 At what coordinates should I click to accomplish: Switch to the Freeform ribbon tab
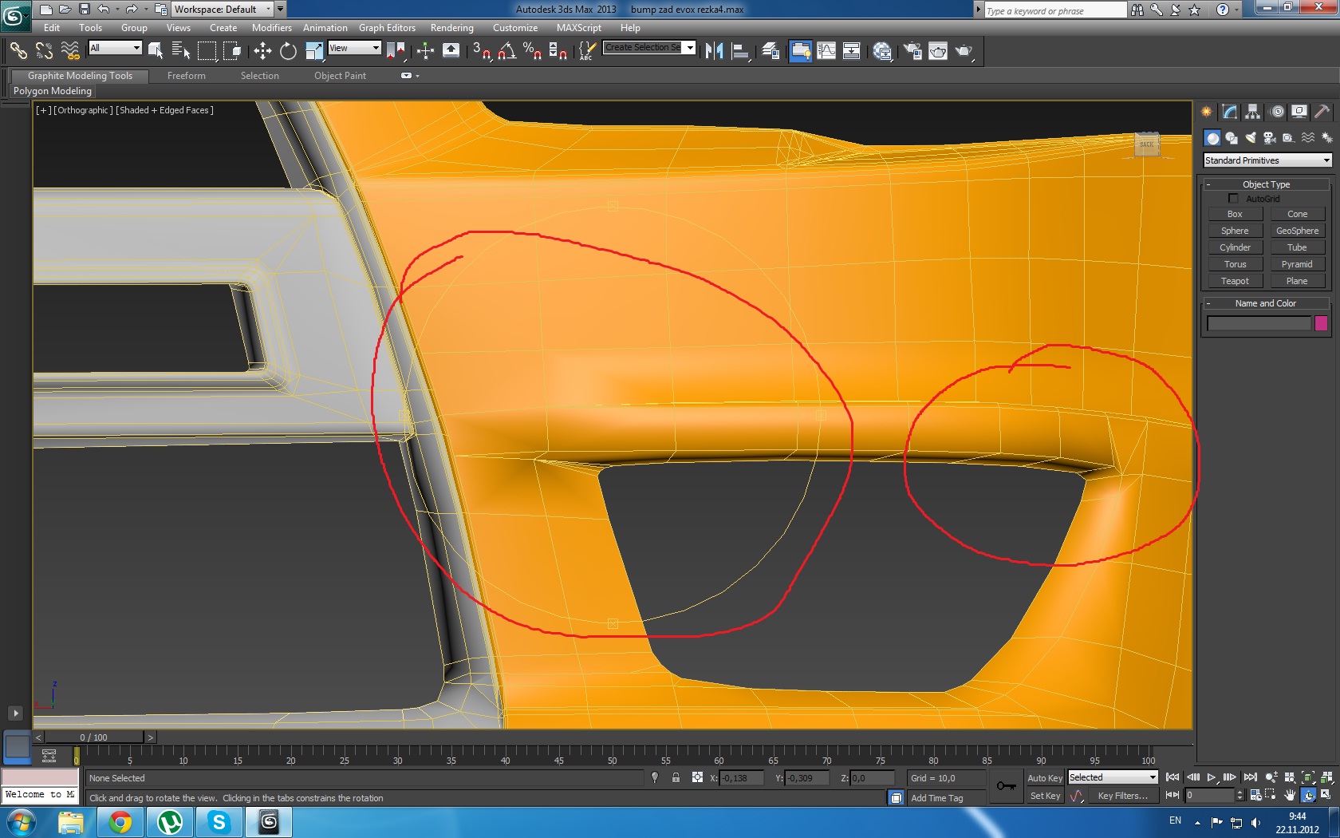[x=186, y=76]
